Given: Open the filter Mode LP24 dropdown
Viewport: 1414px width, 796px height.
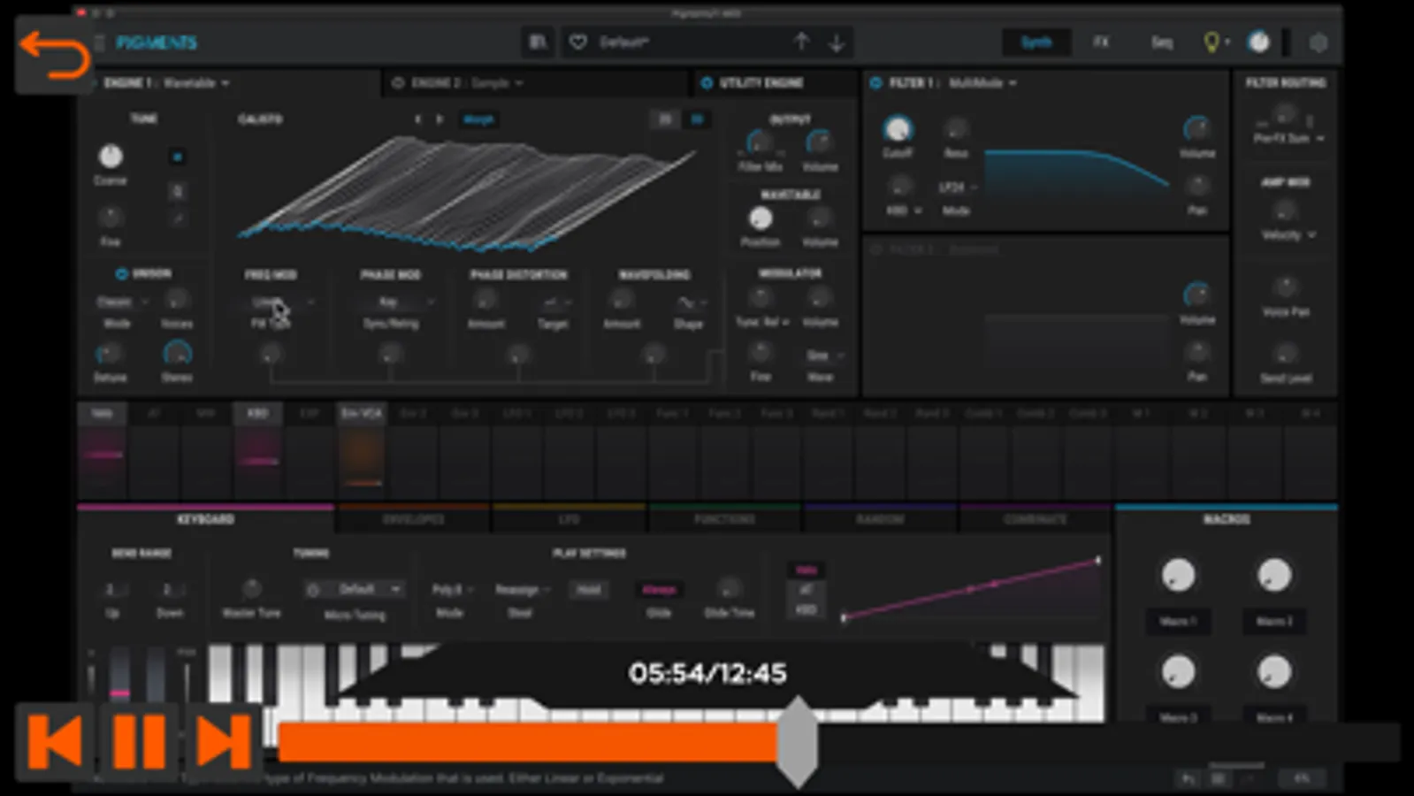Looking at the screenshot, I should click(x=957, y=188).
